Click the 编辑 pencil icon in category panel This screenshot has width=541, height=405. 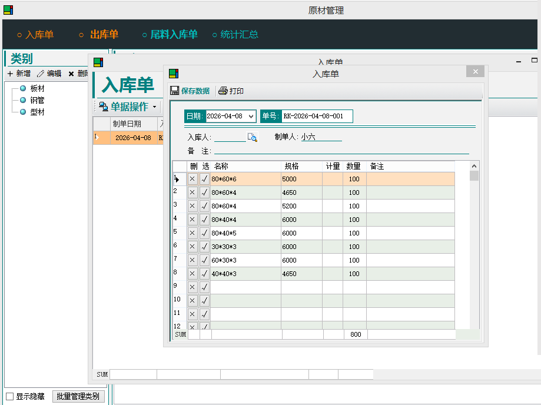[x=41, y=74]
